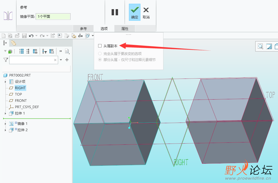278x183 pixels.
Task: Select 设计项 in the model tree
Action: point(20,81)
